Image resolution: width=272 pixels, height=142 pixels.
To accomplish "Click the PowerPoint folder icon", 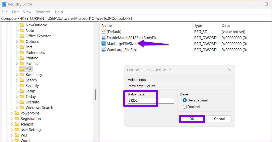I will click(17, 113).
